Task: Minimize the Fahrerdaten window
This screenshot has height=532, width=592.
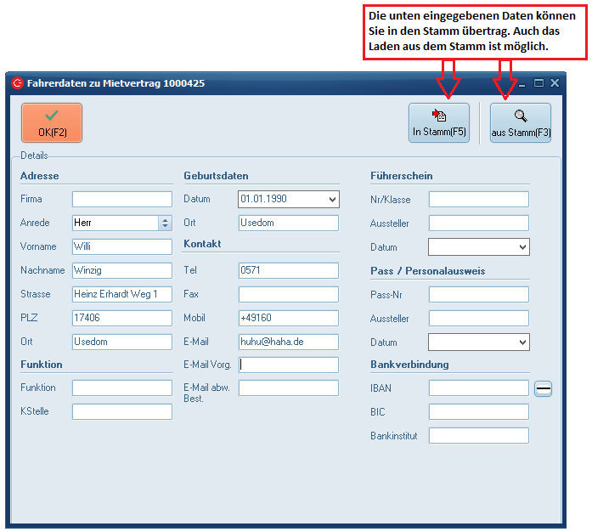Action: click(x=522, y=83)
